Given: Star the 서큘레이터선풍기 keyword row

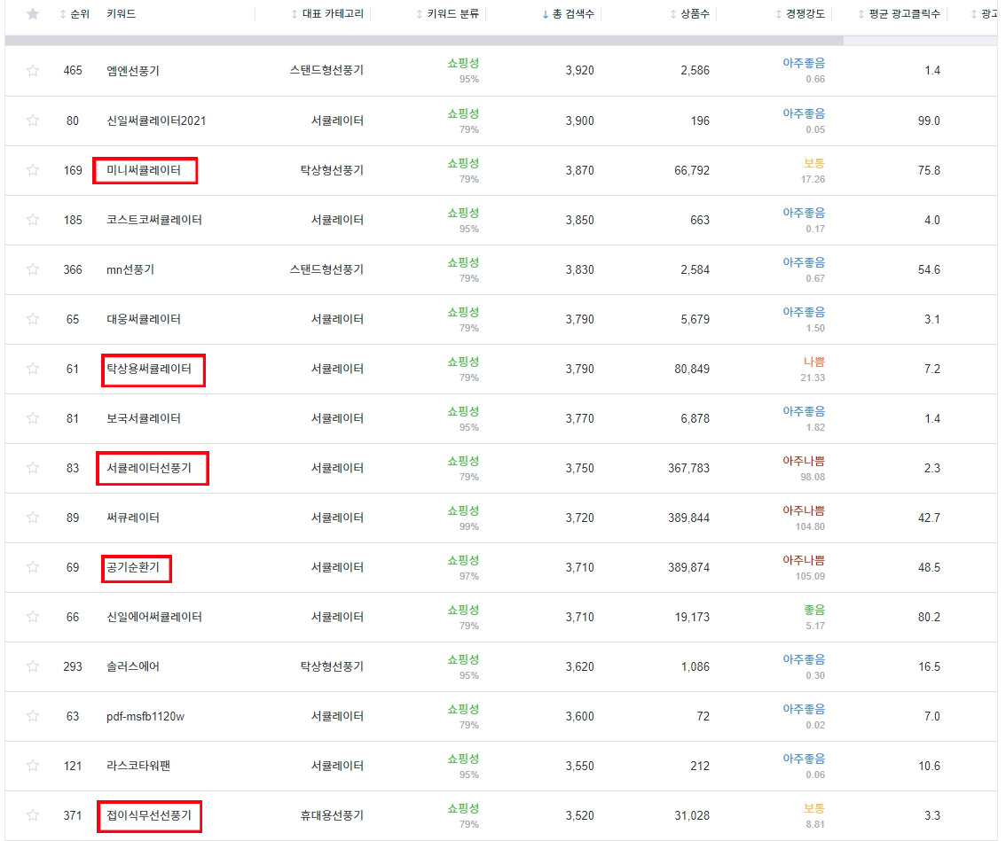Looking at the screenshot, I should (x=33, y=468).
